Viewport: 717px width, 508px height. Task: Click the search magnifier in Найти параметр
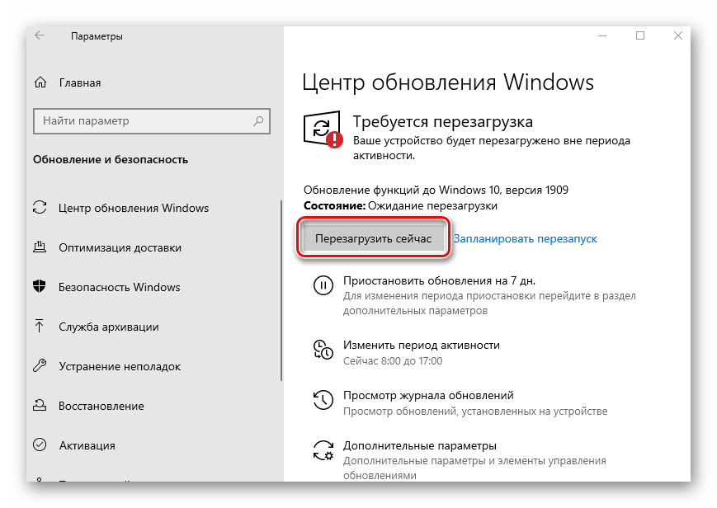[x=258, y=121]
